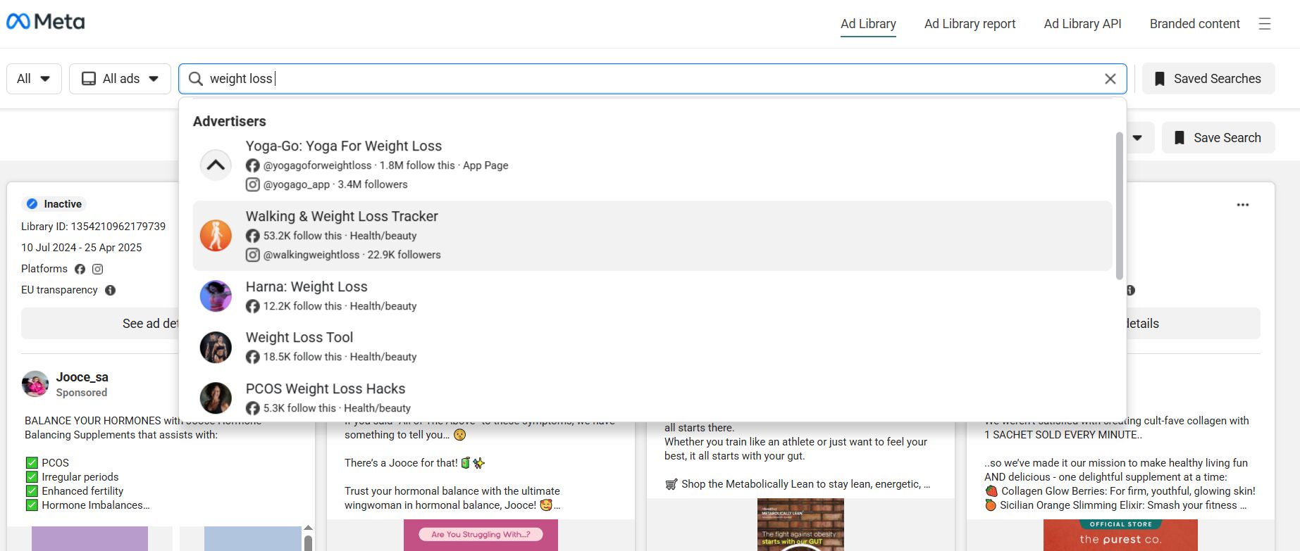Click the Advertisers section heading
This screenshot has height=551, width=1300.
tap(230, 121)
